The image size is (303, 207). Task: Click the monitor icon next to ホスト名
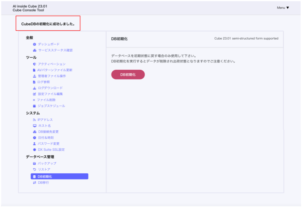click(34, 126)
